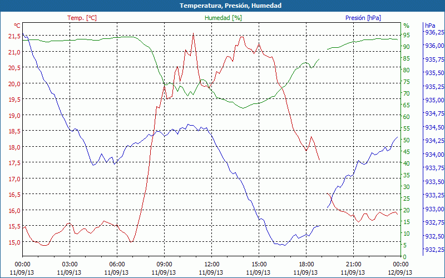Image resolution: width=445 pixels, height=278 pixels.
Task: Click the 03:00 time axis label
Action: tap(70, 265)
